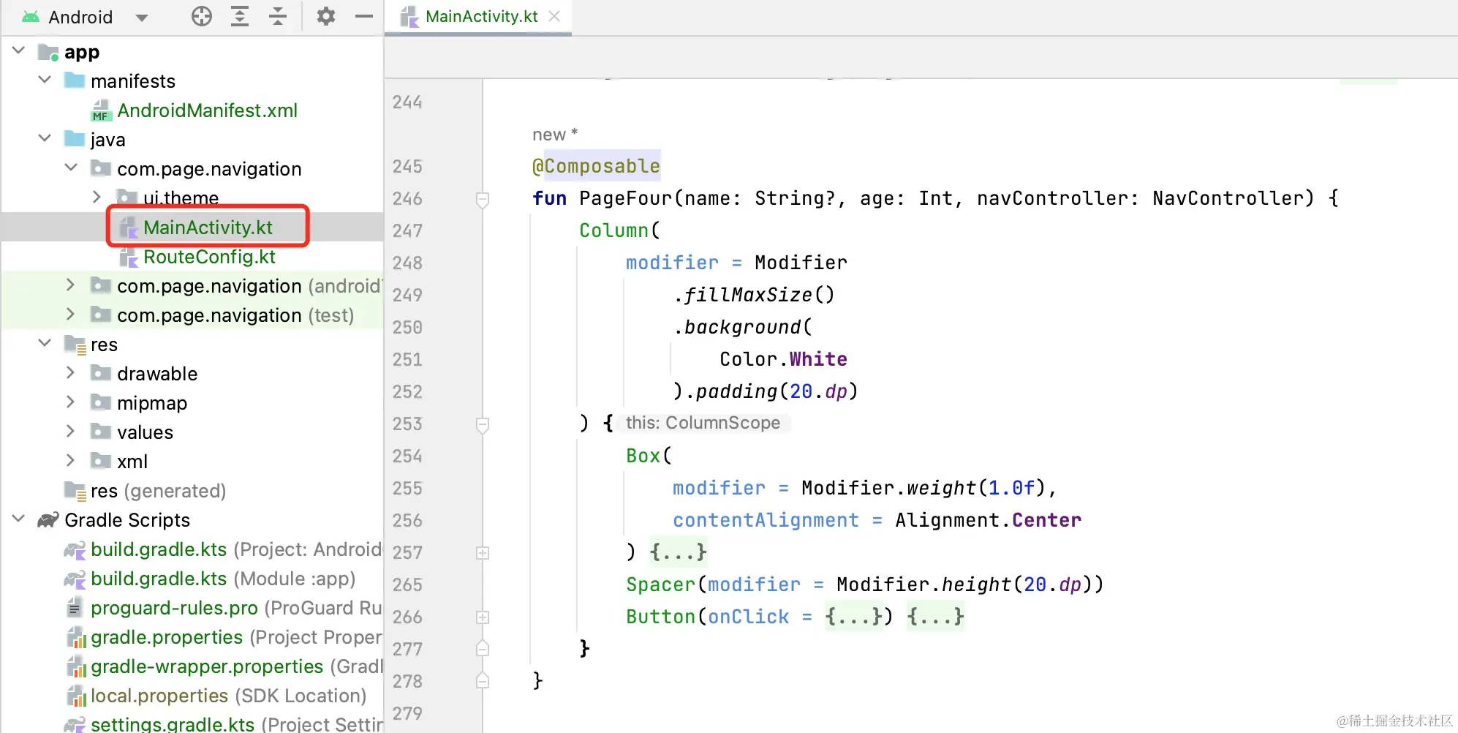Click Alignment.Center in the code
The height and width of the screenshot is (733, 1458).
tap(988, 520)
